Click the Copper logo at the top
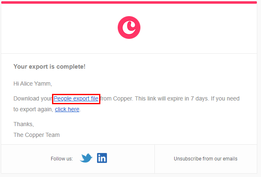This screenshot has width=261, height=177. (129, 28)
